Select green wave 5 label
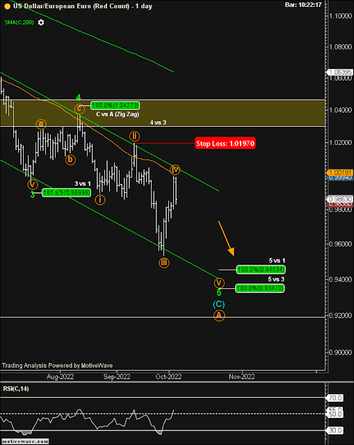The image size is (354, 445). pyautogui.click(x=219, y=292)
